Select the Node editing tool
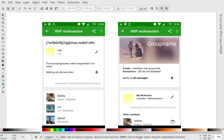 tap(3, 19)
